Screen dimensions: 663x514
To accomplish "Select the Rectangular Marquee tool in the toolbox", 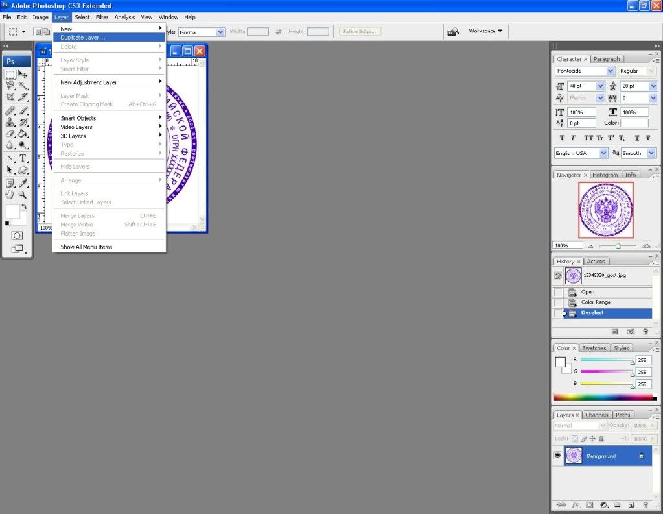I will [10, 75].
